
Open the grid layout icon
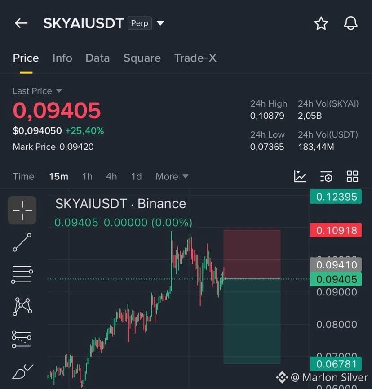tap(352, 176)
